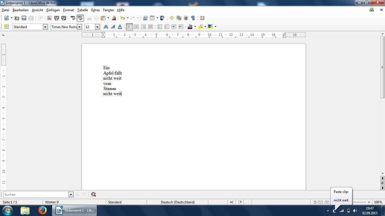Click the Clone Formatting paintbrush icon
The width and height of the screenshot is (385, 216).
114,18
